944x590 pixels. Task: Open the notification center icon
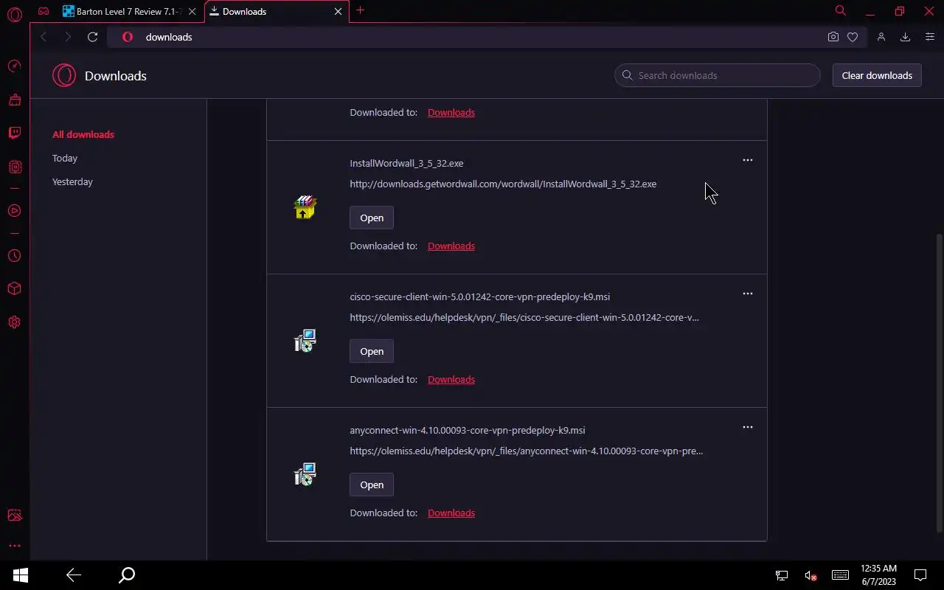tap(920, 575)
